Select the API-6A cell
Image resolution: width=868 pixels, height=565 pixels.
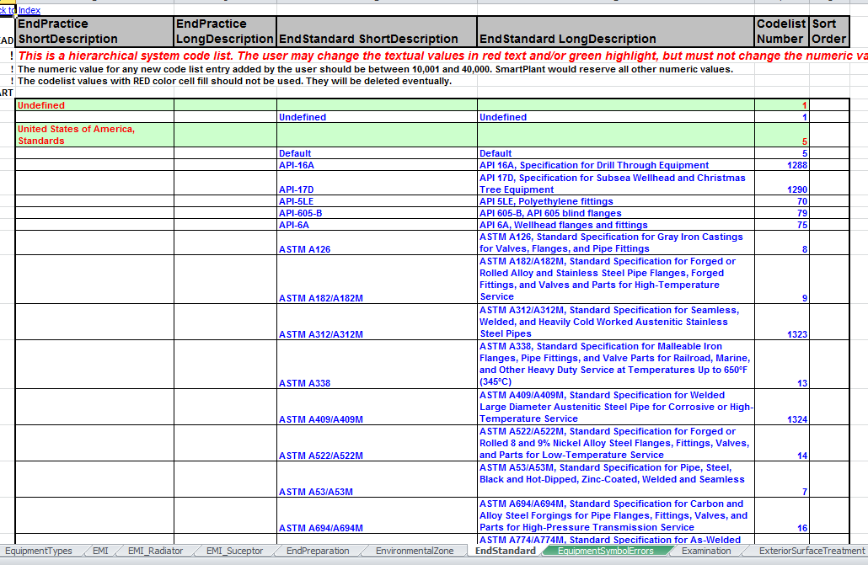(377, 225)
